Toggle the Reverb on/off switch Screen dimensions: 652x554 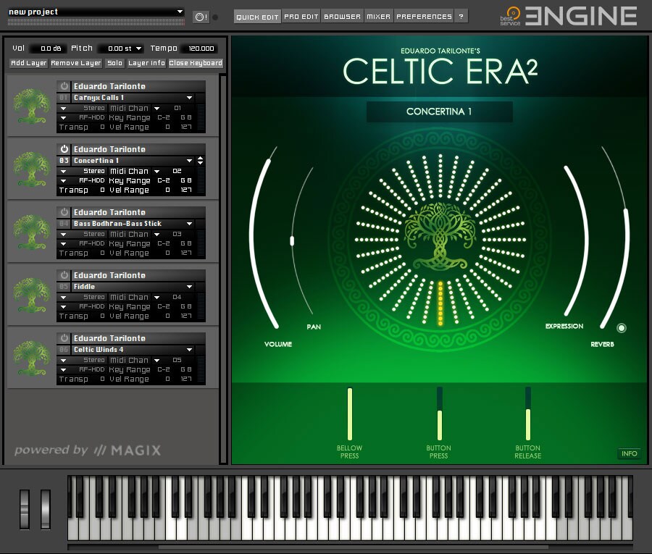pos(622,328)
